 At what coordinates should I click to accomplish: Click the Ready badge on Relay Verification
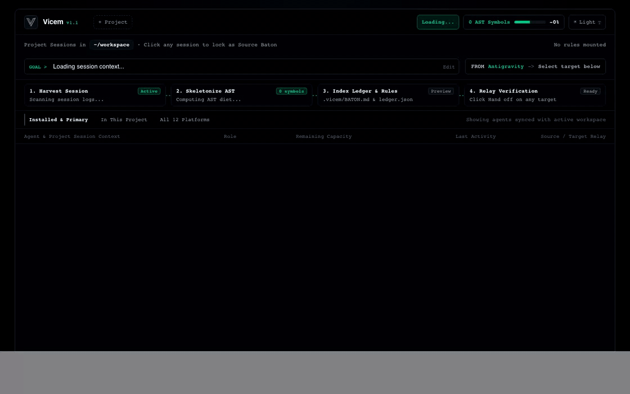(590, 91)
